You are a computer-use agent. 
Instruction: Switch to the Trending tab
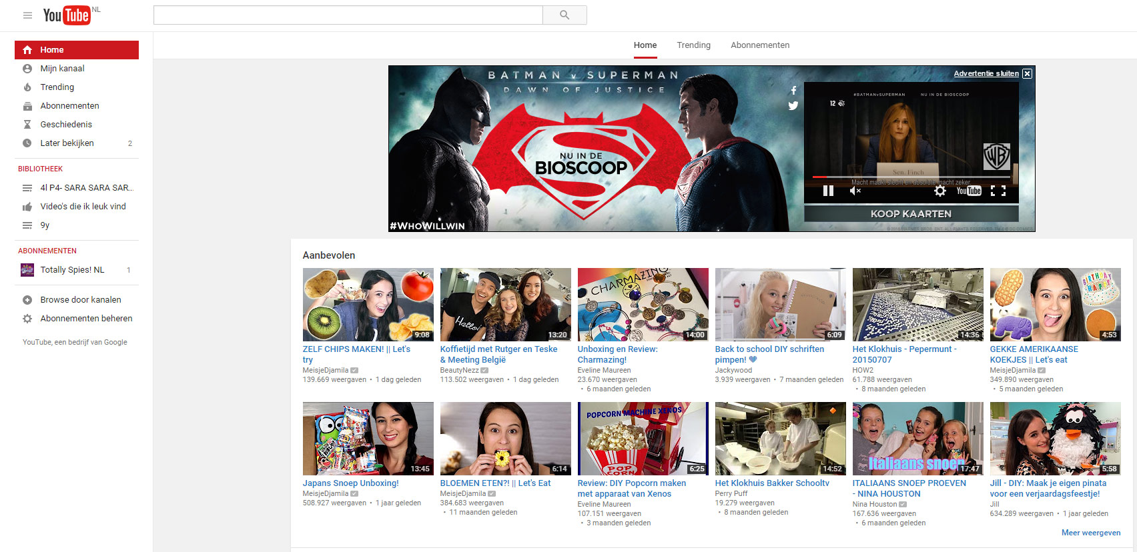pyautogui.click(x=693, y=45)
